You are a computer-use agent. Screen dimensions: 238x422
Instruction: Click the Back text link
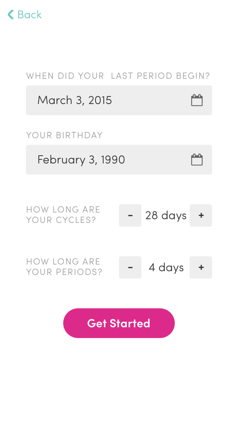tap(29, 15)
